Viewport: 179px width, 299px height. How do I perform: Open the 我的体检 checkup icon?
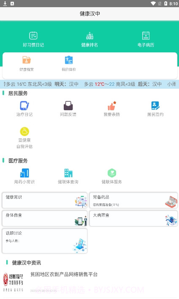coord(69,60)
